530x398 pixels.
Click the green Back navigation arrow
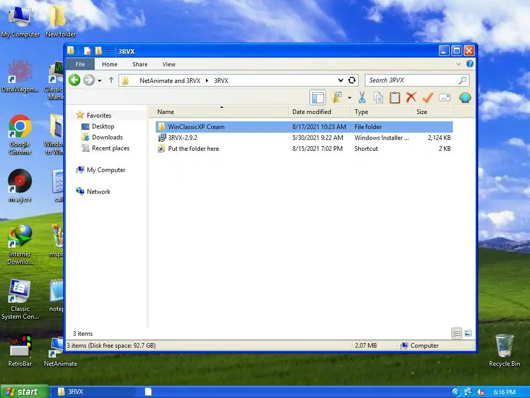click(x=75, y=80)
